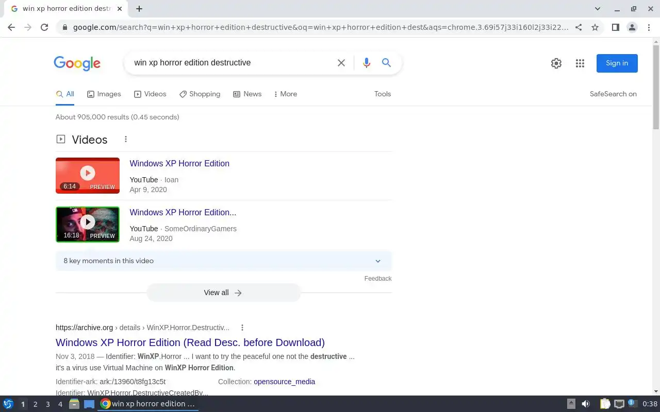Submit search with magnifier icon
Image resolution: width=660 pixels, height=412 pixels.
(x=386, y=63)
